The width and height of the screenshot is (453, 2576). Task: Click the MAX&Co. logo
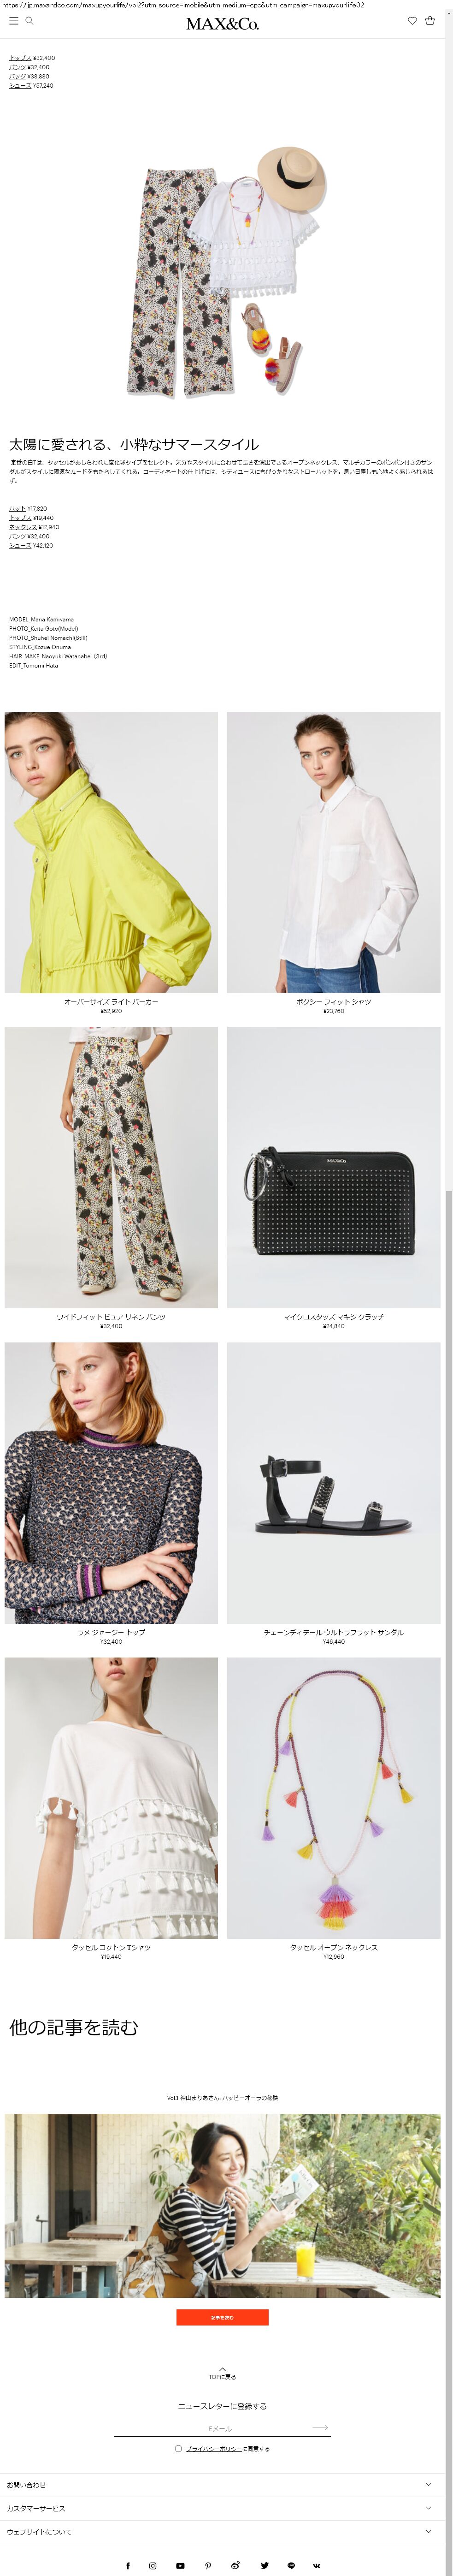click(x=222, y=23)
